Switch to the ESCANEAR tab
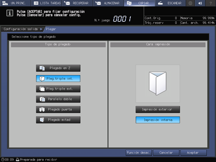 click(x=170, y=3)
